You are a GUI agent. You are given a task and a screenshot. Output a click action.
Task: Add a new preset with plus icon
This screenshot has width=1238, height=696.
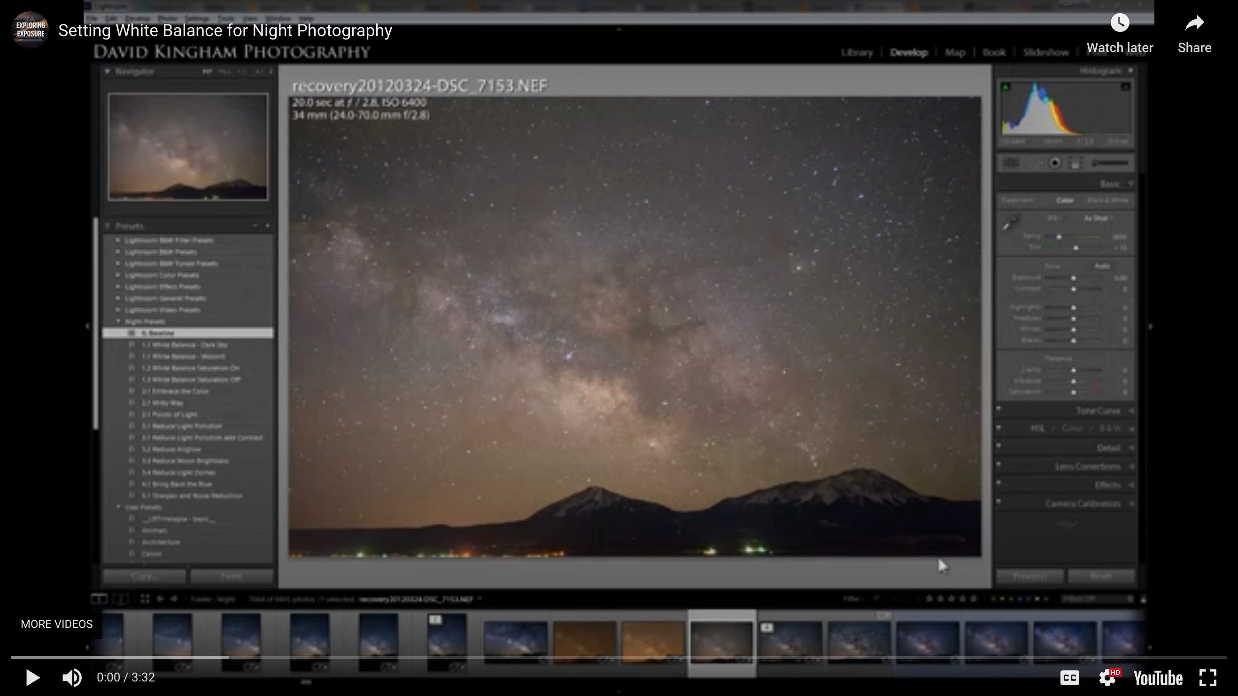(x=268, y=226)
